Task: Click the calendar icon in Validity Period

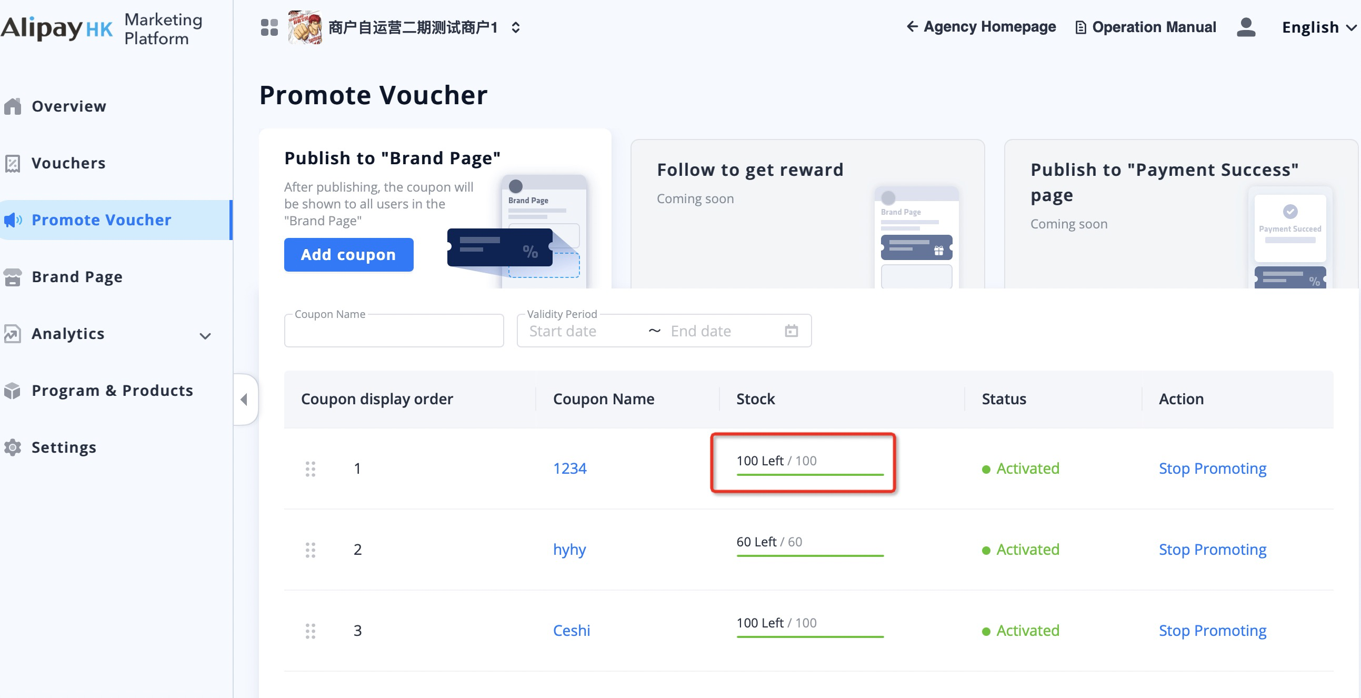Action: point(791,331)
